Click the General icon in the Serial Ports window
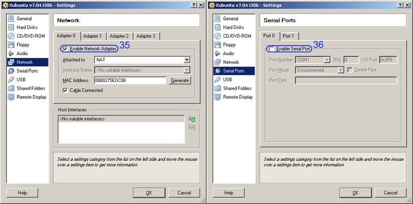Screen dimensions: 413x204 click(217, 19)
